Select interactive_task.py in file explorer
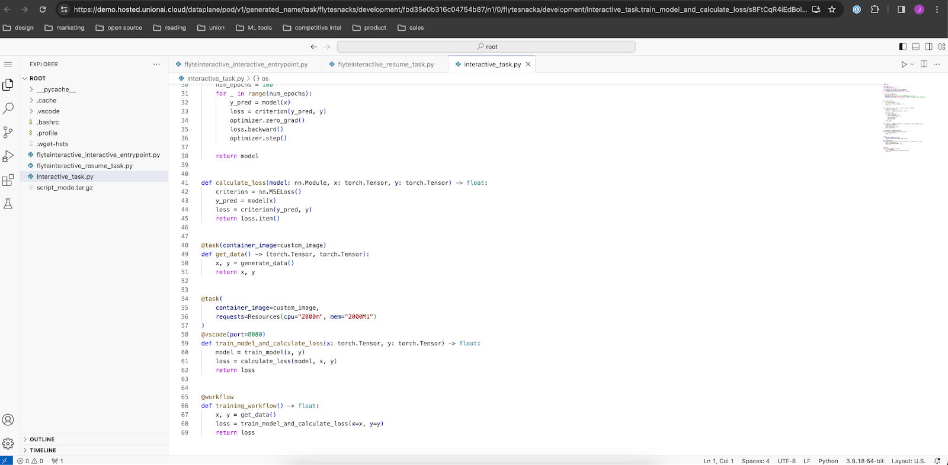 [x=94, y=177]
